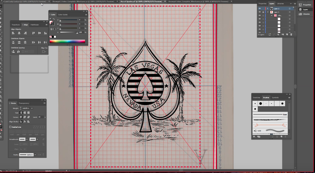The width and height of the screenshot is (315, 173).
Task: Click align stroke to inside icon
Action: coord(25,121)
